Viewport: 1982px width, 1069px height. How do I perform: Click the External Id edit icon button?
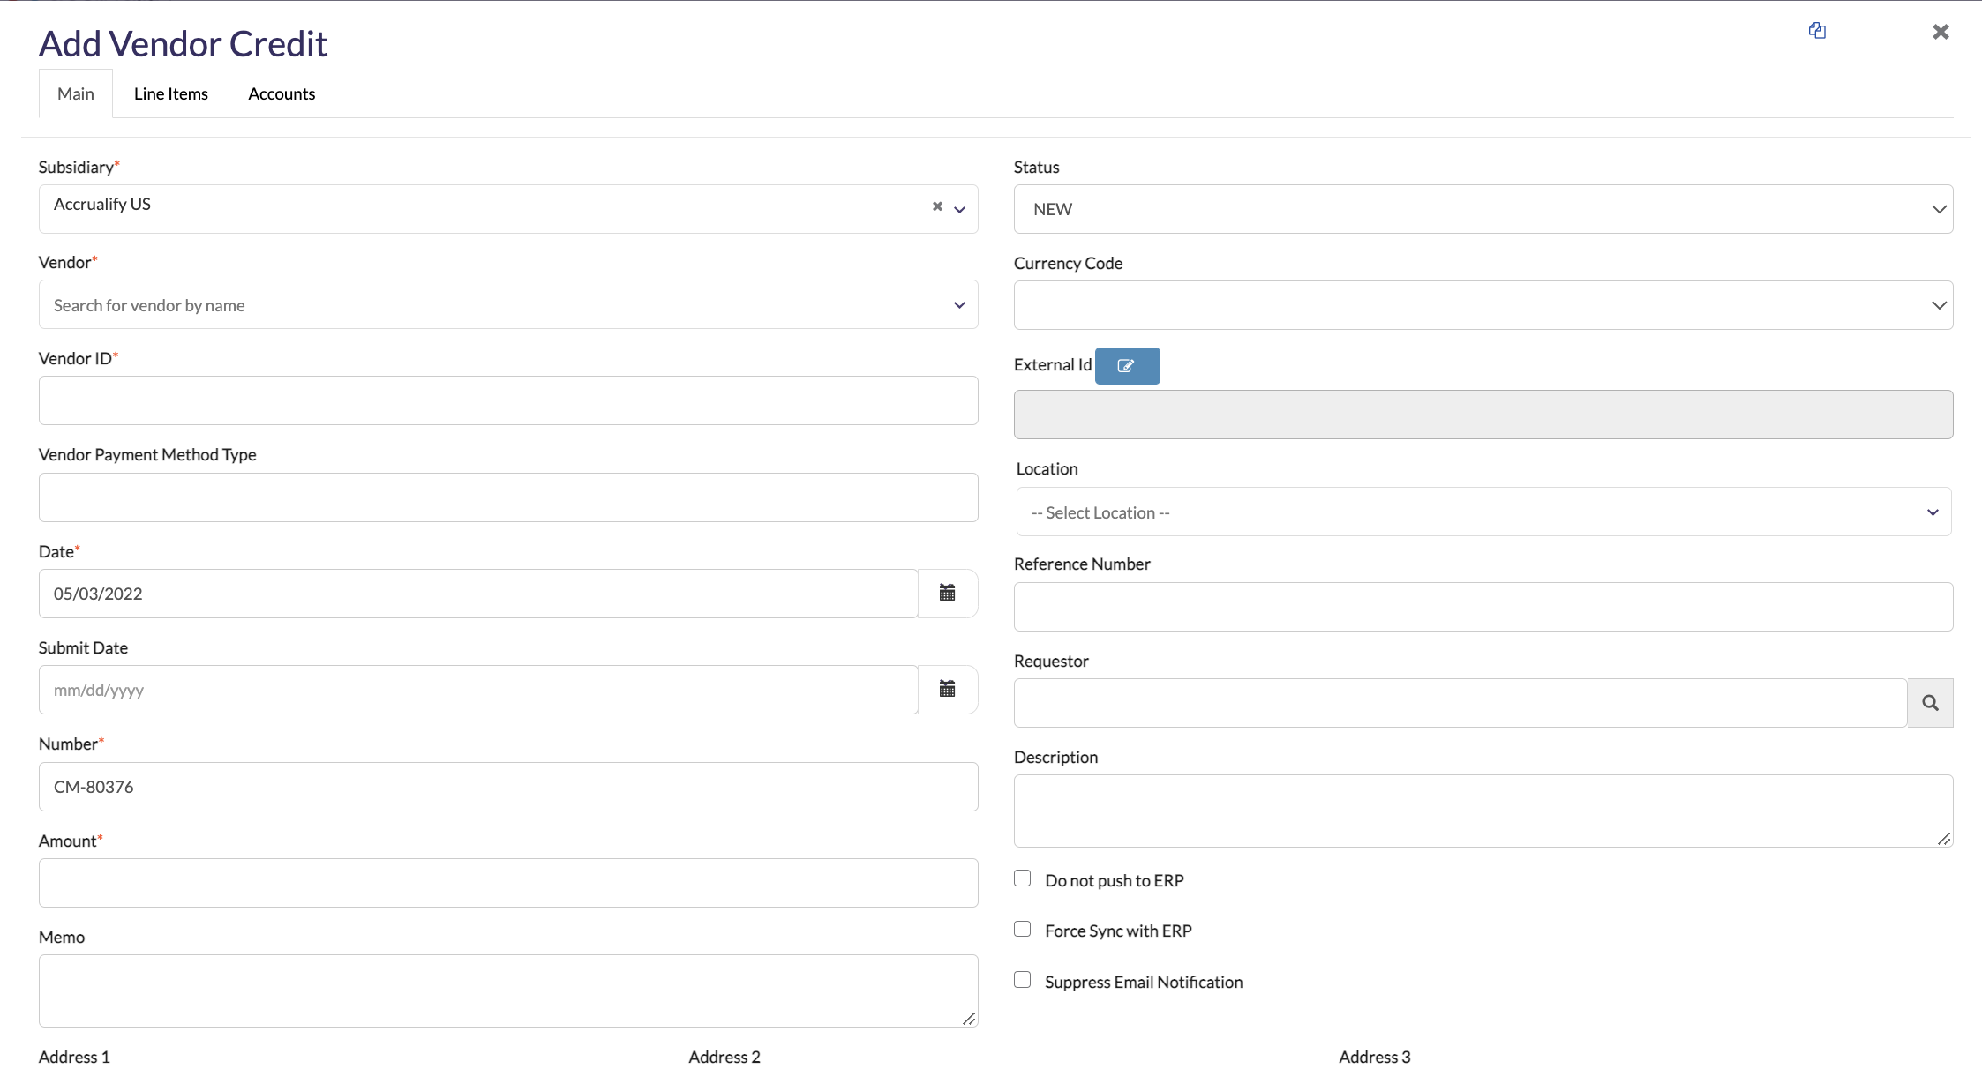1127,366
